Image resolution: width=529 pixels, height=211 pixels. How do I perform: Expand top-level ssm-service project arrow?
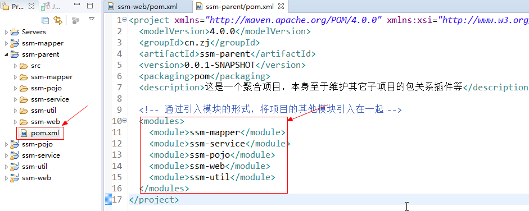(x=6, y=155)
